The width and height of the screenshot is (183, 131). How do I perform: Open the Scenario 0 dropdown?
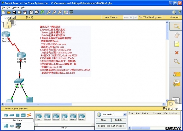(114, 114)
